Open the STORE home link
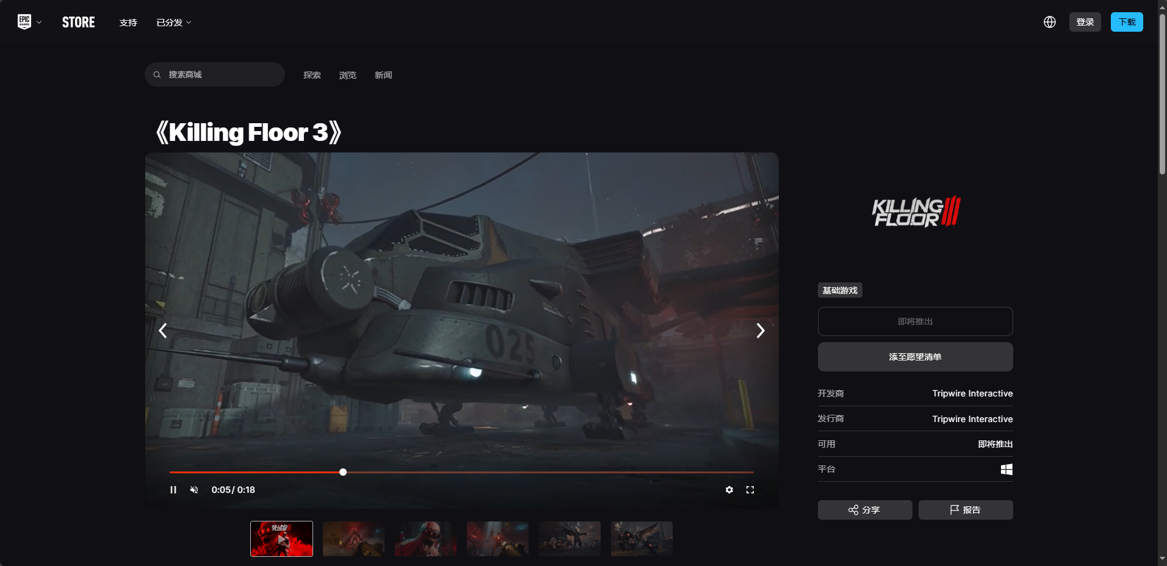 [x=79, y=23]
